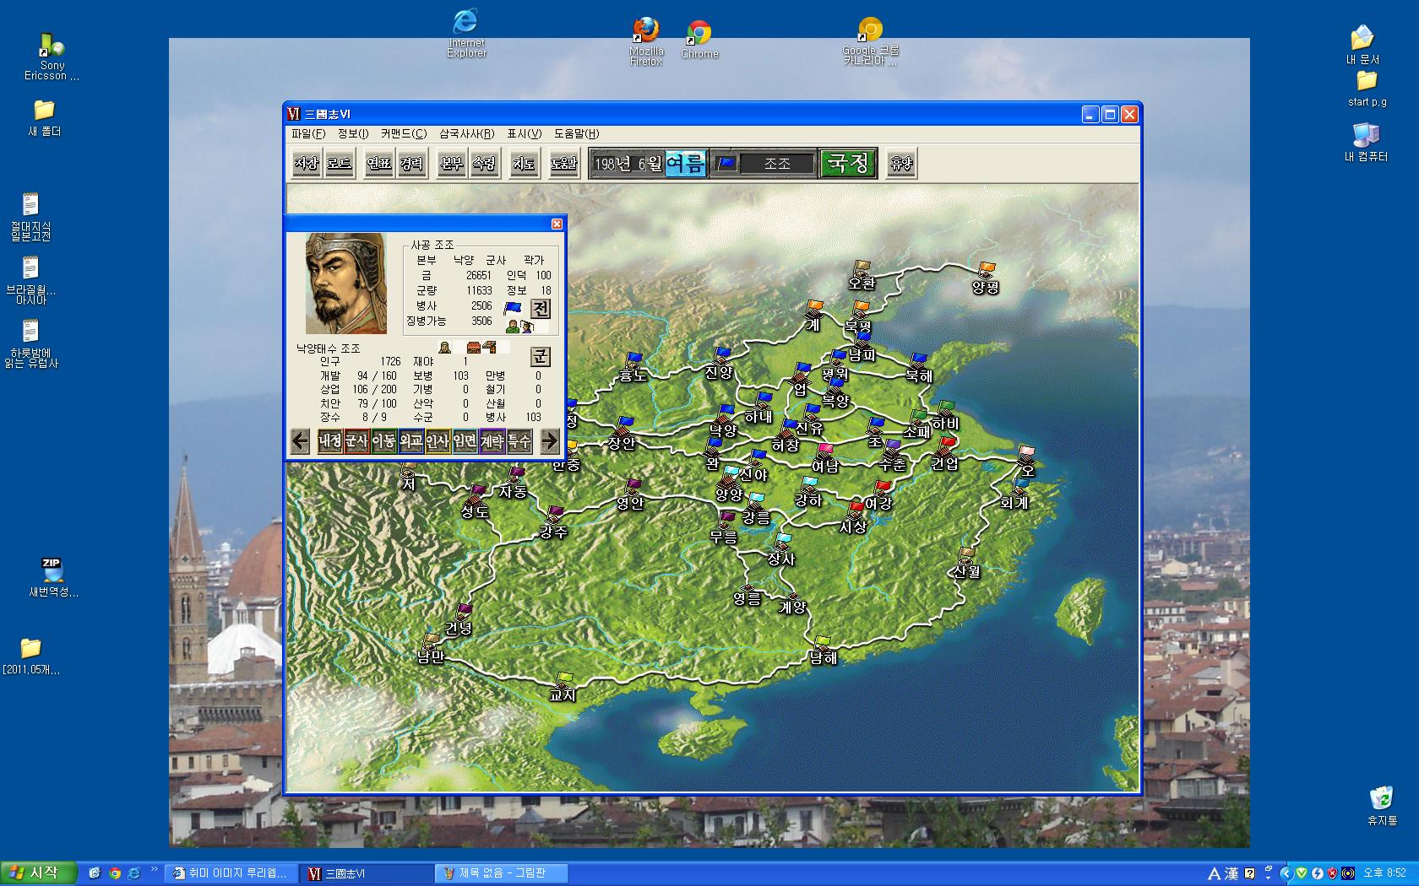Go to previous city with left arrow
The image size is (1419, 886).
click(x=300, y=440)
